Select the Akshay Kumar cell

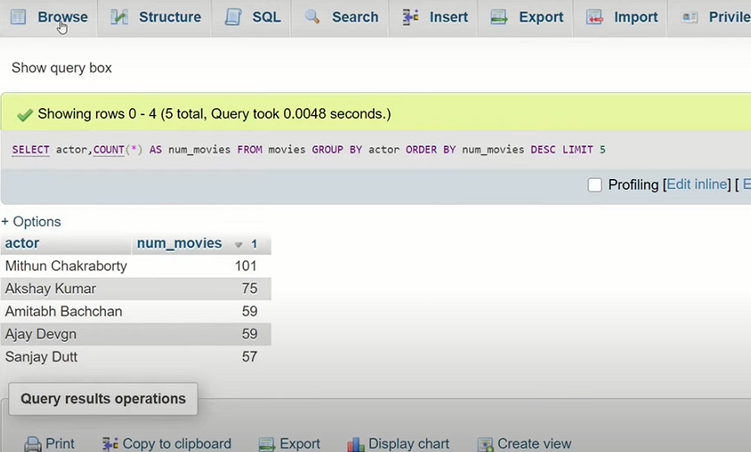coord(66,288)
